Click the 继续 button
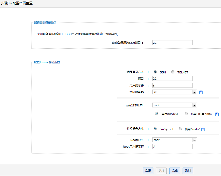 [x=161, y=171]
